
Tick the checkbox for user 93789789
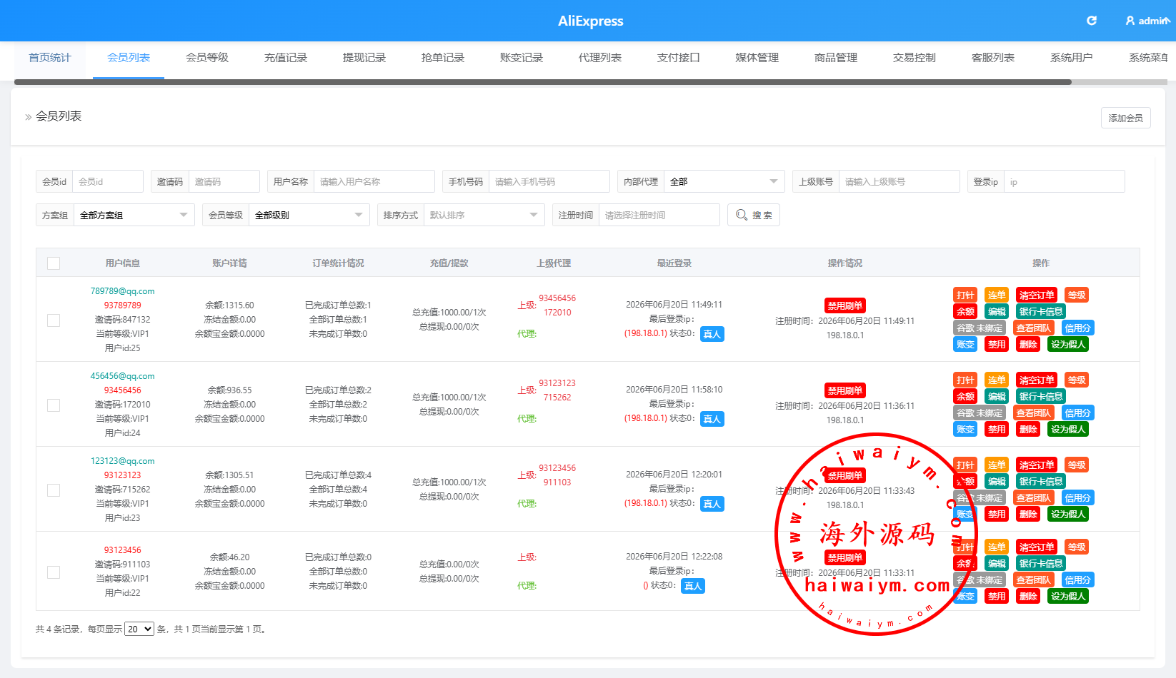click(54, 320)
